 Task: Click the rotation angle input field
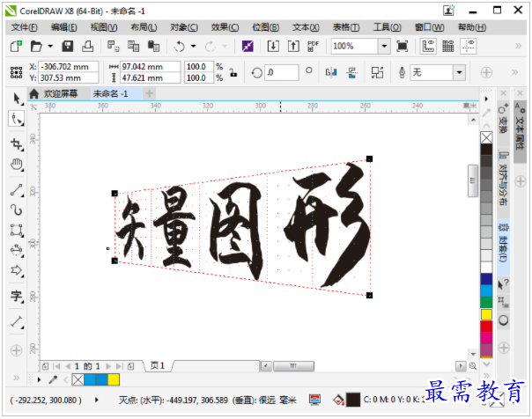coord(281,72)
